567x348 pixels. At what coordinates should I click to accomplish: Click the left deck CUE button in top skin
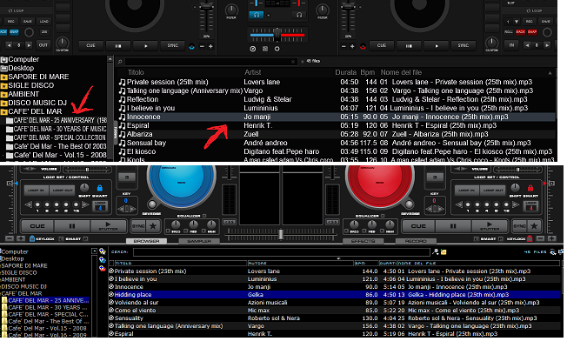(90, 44)
